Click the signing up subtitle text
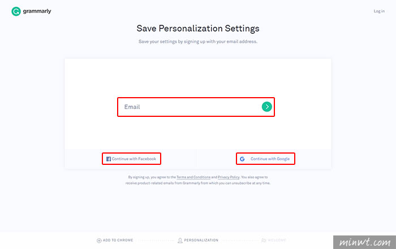This screenshot has height=249, width=396. tap(198, 42)
